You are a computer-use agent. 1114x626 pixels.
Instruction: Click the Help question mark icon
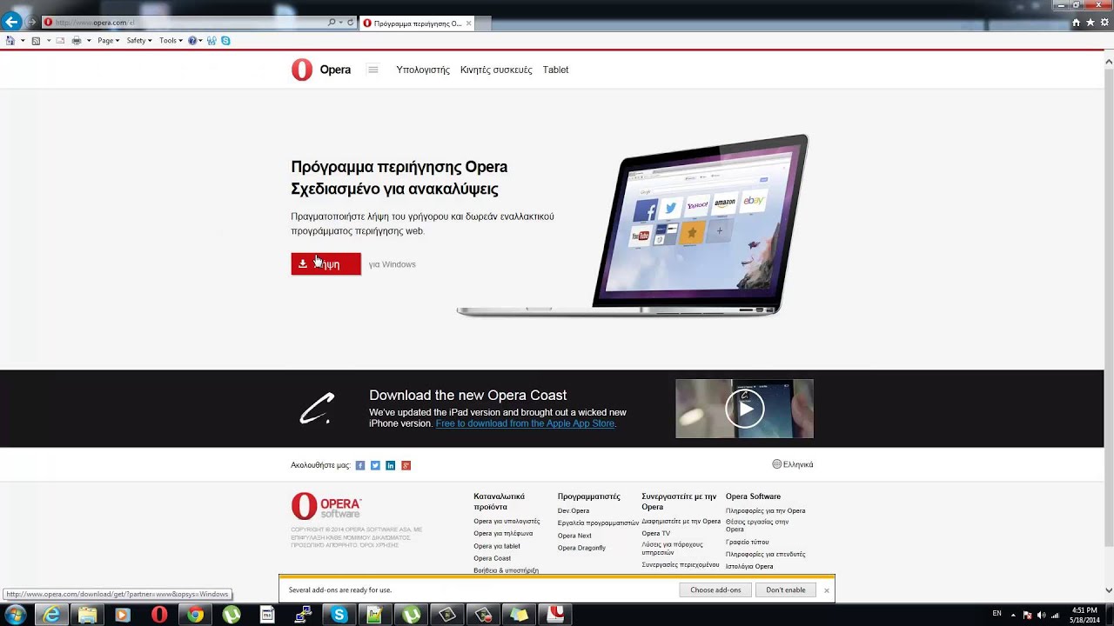click(x=192, y=41)
